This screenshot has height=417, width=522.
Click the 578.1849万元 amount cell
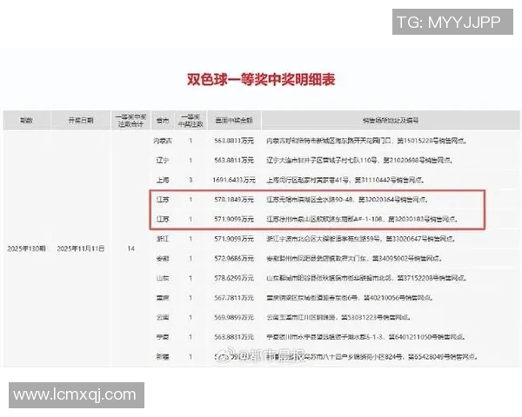234,200
